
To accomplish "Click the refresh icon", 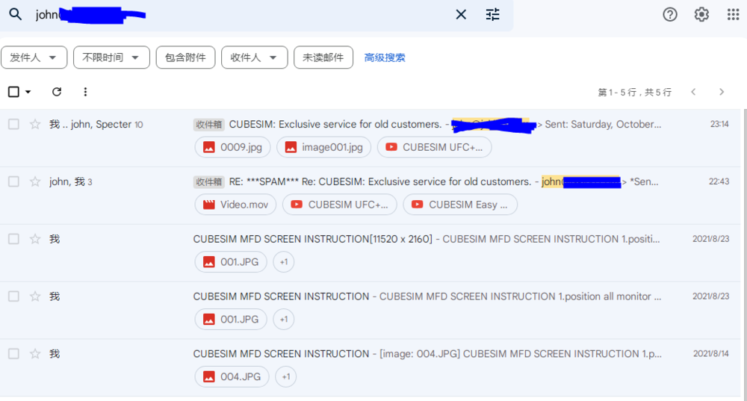I will coord(57,91).
